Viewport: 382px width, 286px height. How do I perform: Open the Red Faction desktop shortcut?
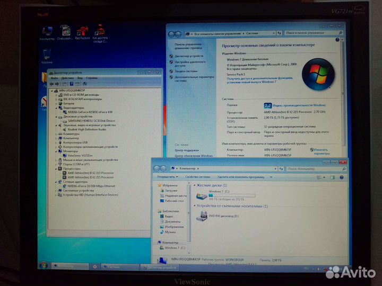tap(82, 32)
